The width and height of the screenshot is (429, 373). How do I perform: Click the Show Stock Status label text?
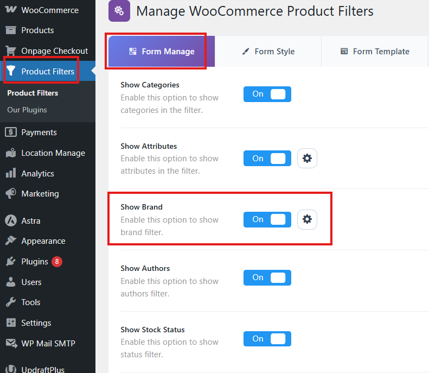point(152,330)
